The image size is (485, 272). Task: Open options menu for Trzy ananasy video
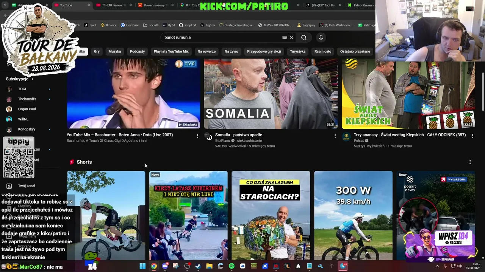tap(472, 136)
